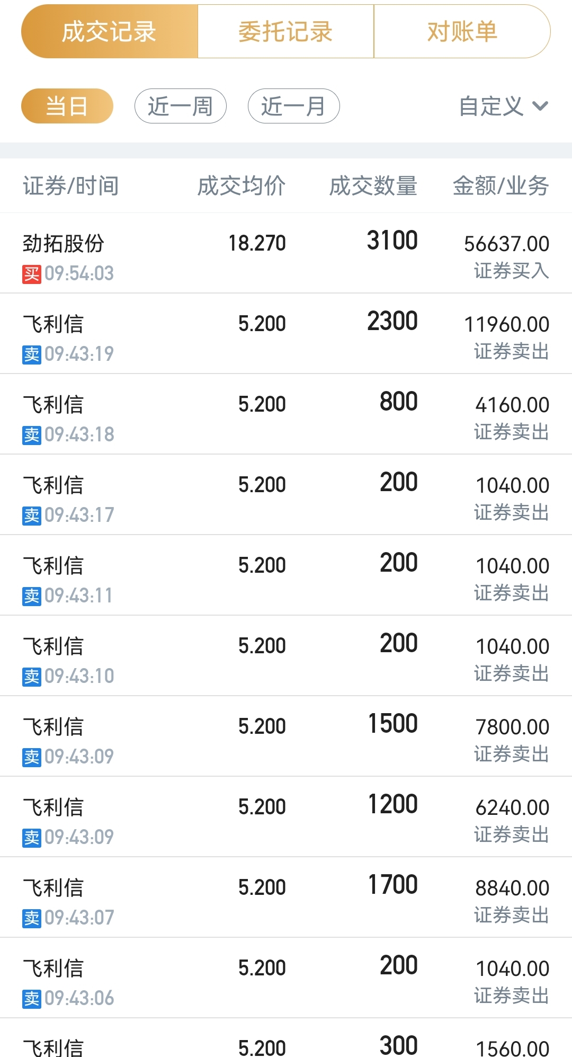Tap the blue 卖 badge at 09:43:19
The height and width of the screenshot is (1057, 572).
(x=32, y=354)
